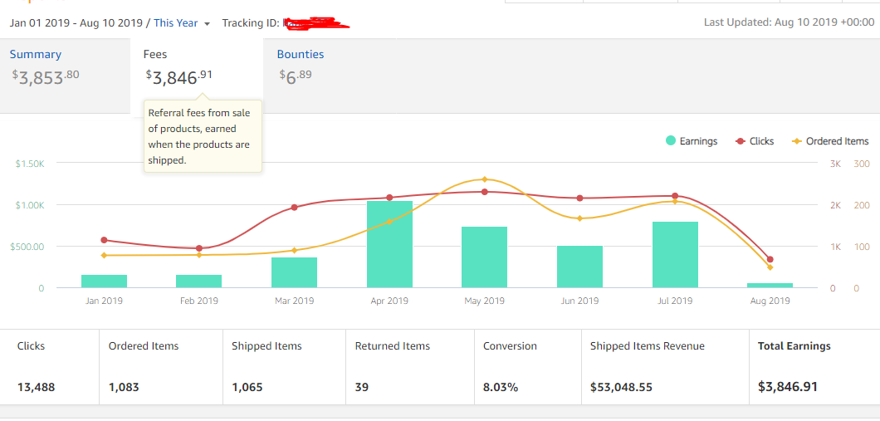Click the Shipped Items Revenue header
The width and height of the screenshot is (880, 421).
(x=647, y=346)
